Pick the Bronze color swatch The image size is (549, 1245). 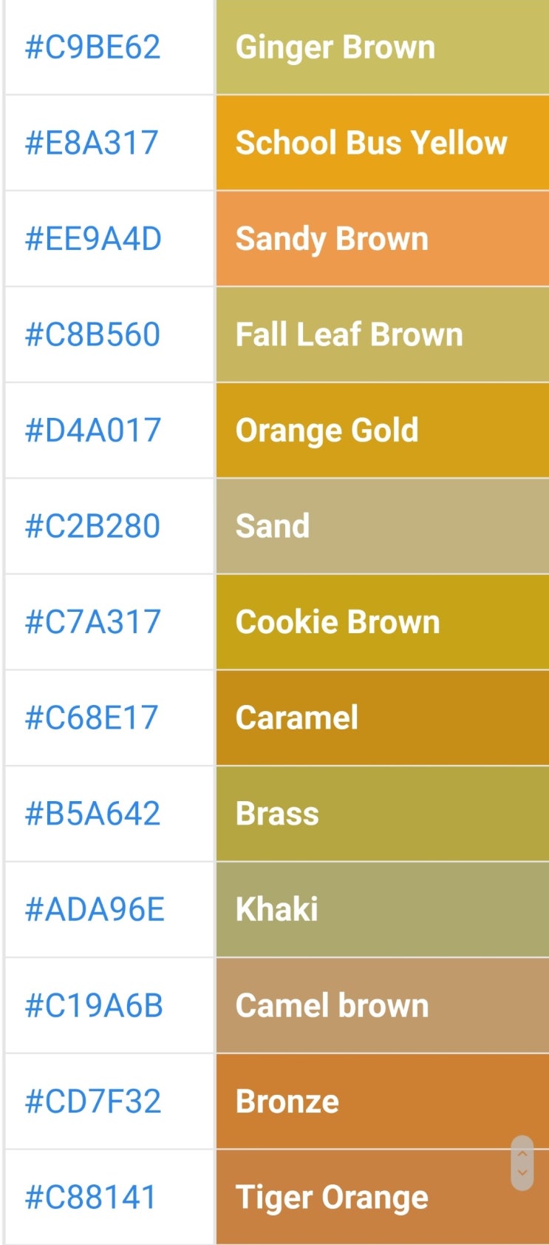(x=382, y=1101)
